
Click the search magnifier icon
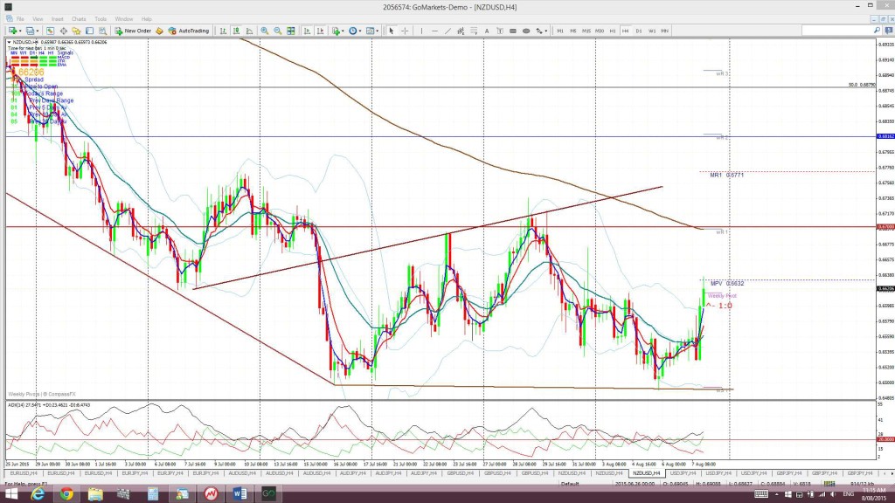(x=877, y=31)
